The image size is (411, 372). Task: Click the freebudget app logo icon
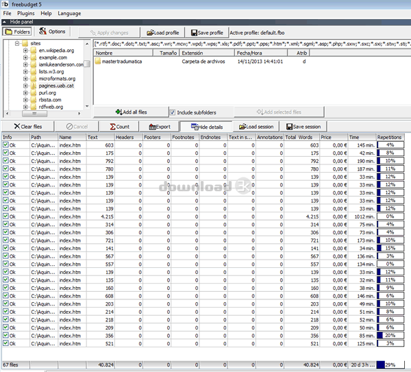click(5, 4)
